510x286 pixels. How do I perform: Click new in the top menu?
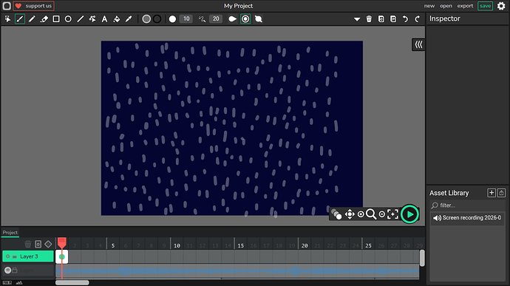429,5
